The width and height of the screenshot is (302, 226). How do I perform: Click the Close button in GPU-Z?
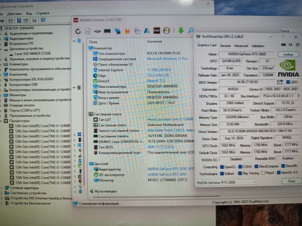click(291, 181)
